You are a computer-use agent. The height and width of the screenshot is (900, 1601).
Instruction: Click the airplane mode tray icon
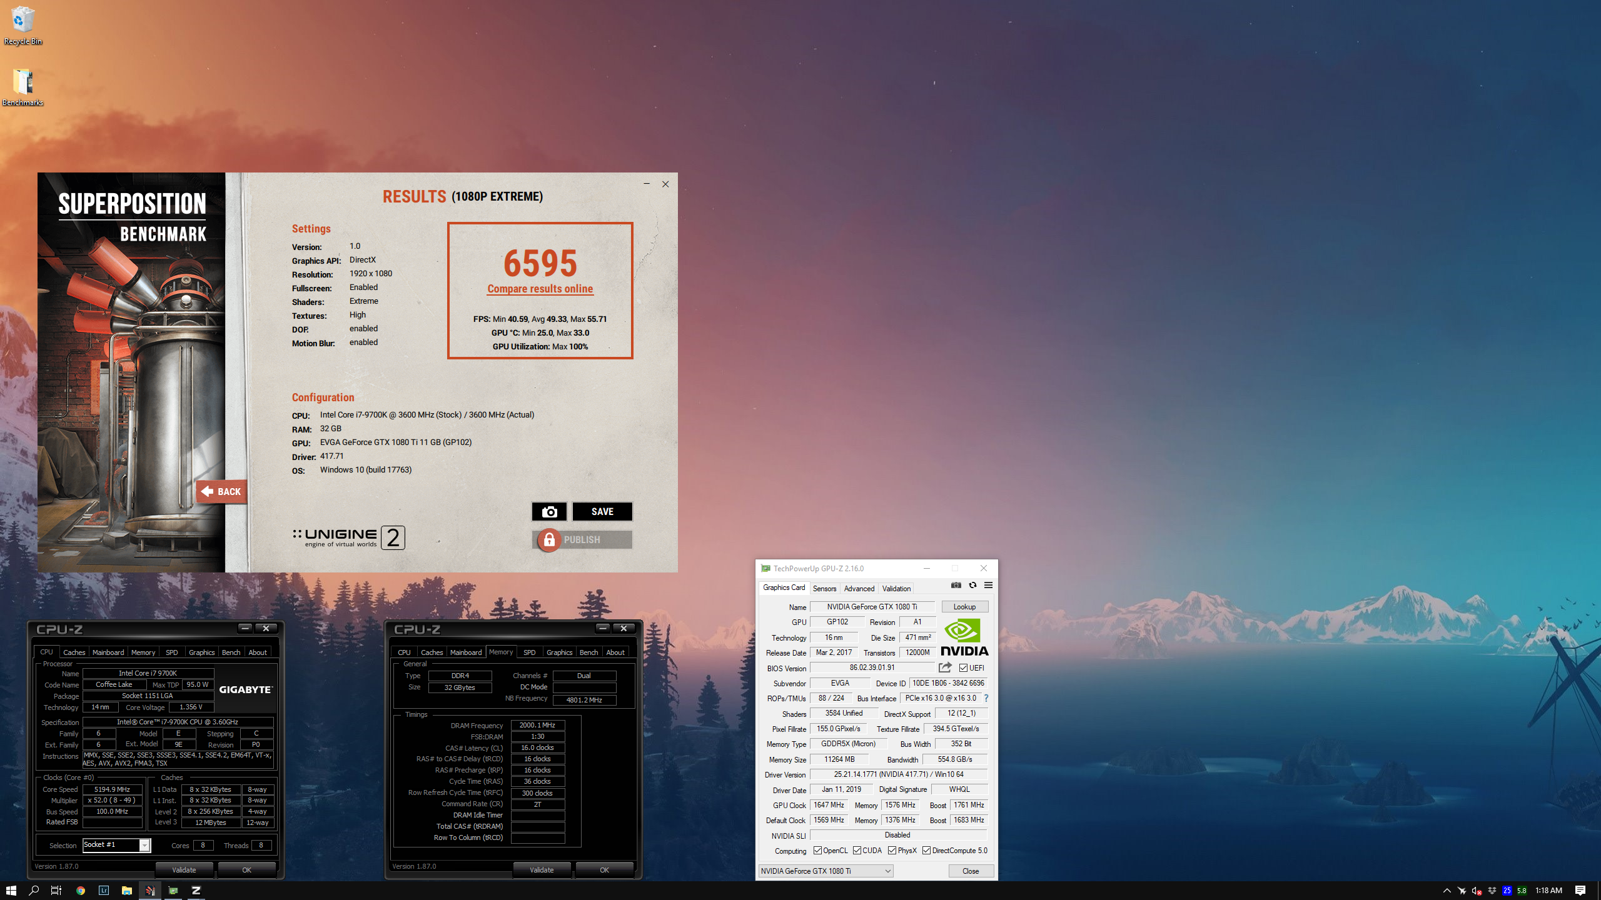1462,891
